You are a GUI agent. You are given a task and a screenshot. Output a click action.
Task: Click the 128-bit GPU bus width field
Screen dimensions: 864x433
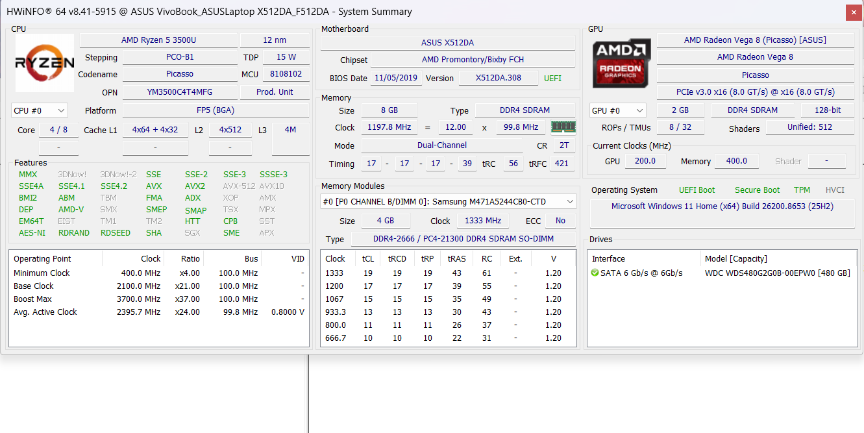827,110
